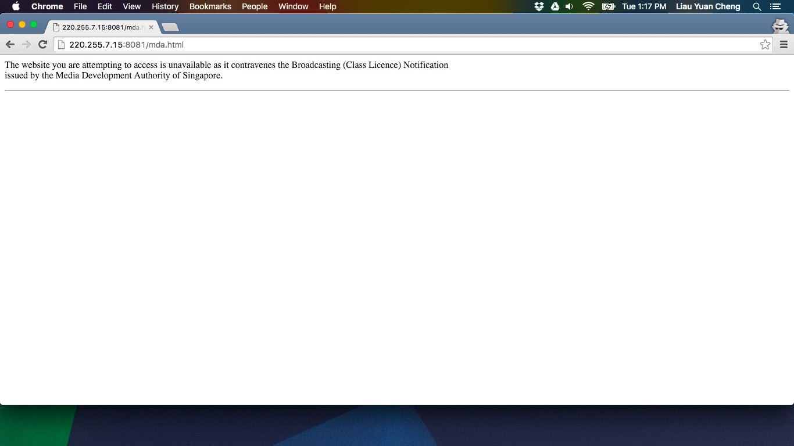Click the Google Drive menu bar icon
The height and width of the screenshot is (446, 794).
[x=555, y=6]
